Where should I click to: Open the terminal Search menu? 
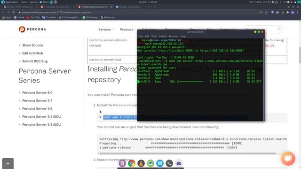[163, 36]
